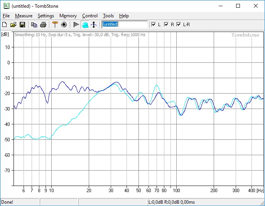Click the TombStone app icon in title bar
Image resolution: width=265 pixels, height=206 pixels.
pos(7,6)
